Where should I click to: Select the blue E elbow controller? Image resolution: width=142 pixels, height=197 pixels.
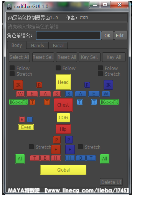pos(94,93)
